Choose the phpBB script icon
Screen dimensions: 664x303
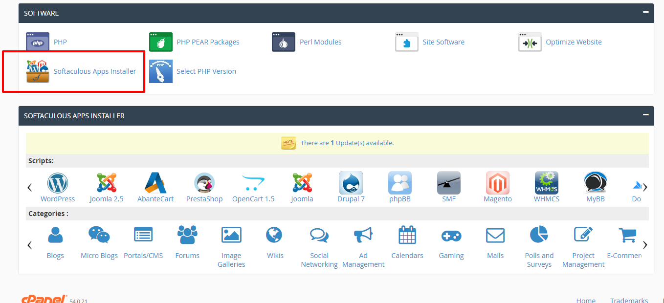400,183
